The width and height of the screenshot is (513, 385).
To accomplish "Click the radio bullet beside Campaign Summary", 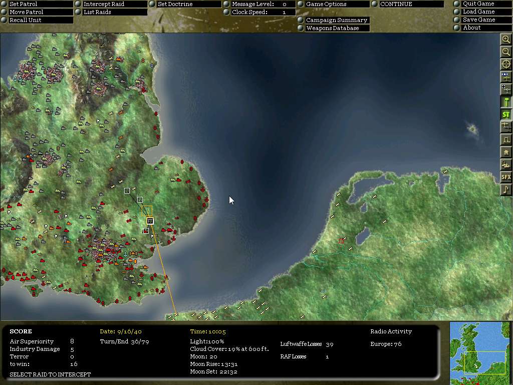I will click(x=301, y=20).
